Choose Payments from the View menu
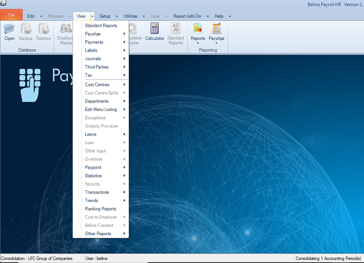This screenshot has height=263, width=364. (x=101, y=42)
